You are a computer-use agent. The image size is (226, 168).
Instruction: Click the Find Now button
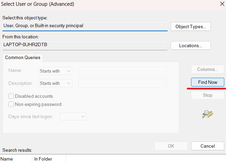pos(208,82)
